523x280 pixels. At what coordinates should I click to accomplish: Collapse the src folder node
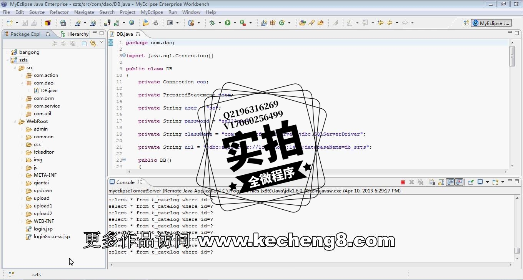[x=15, y=68]
